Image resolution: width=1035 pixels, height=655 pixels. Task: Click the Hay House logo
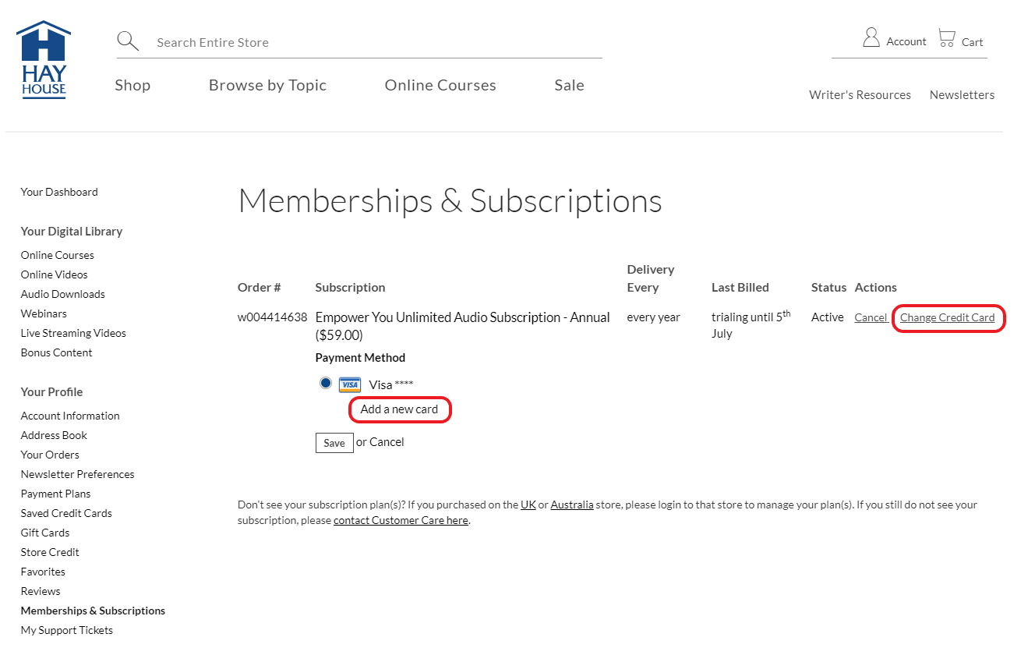click(44, 60)
